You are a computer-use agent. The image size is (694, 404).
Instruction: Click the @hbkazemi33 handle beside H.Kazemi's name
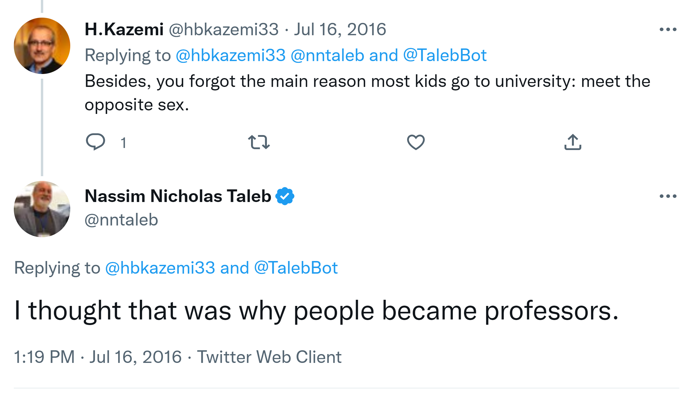[x=223, y=29]
